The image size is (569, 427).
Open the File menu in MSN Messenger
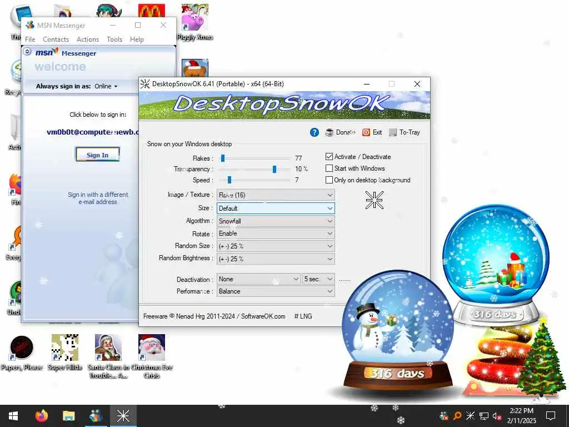30,39
